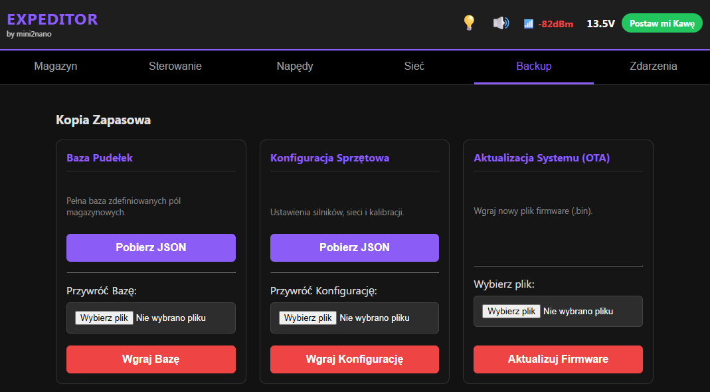
Task: Toggle the light bulb icon
Action: pos(469,23)
